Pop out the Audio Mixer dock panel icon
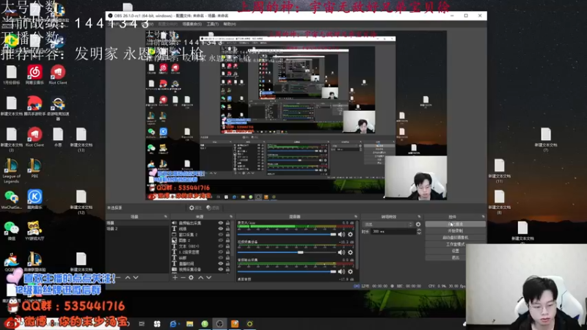587x330 pixels. coord(356,216)
